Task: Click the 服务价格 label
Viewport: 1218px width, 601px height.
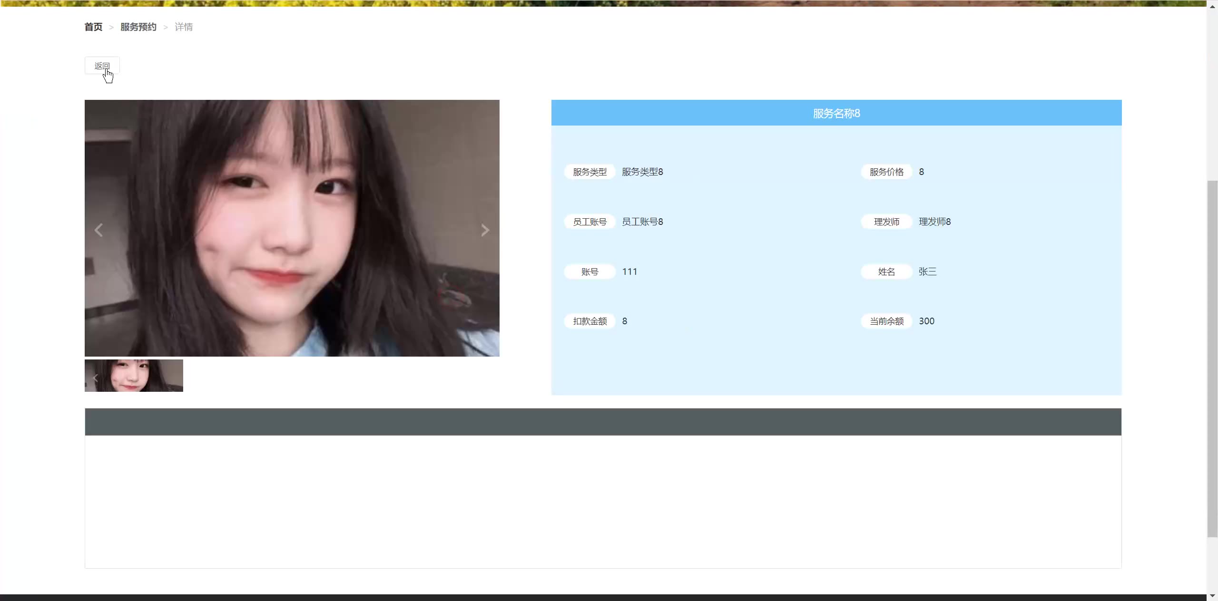Action: (886, 172)
